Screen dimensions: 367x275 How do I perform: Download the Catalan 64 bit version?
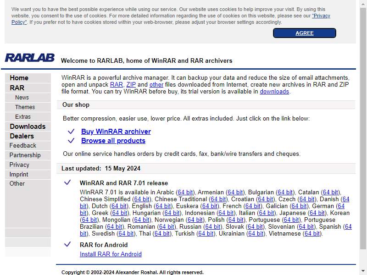[x=330, y=192]
